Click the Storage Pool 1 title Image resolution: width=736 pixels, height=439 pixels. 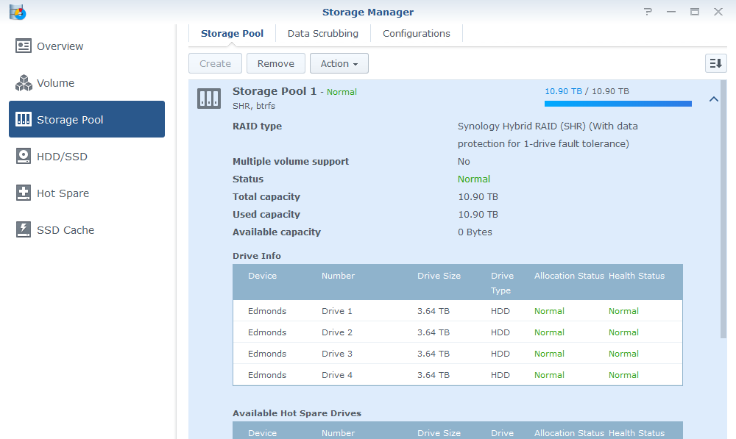click(x=275, y=91)
